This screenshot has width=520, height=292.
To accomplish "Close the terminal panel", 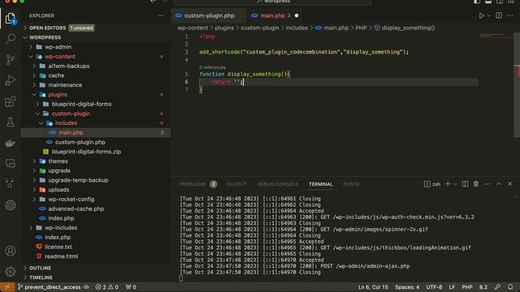I will (x=510, y=184).
